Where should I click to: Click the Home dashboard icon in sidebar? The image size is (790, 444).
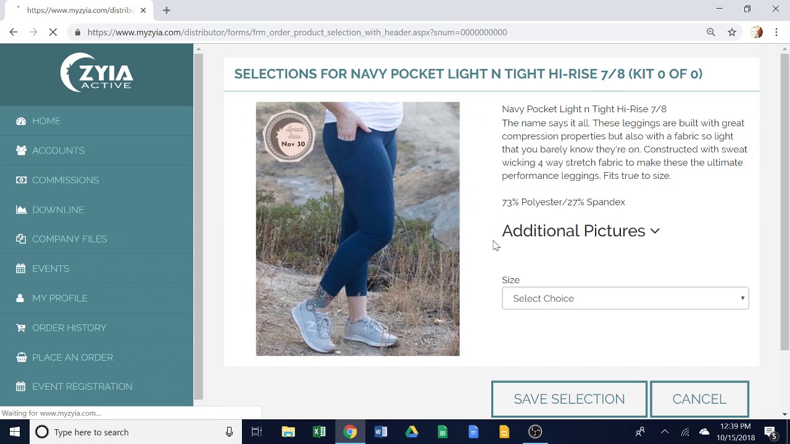[21, 121]
